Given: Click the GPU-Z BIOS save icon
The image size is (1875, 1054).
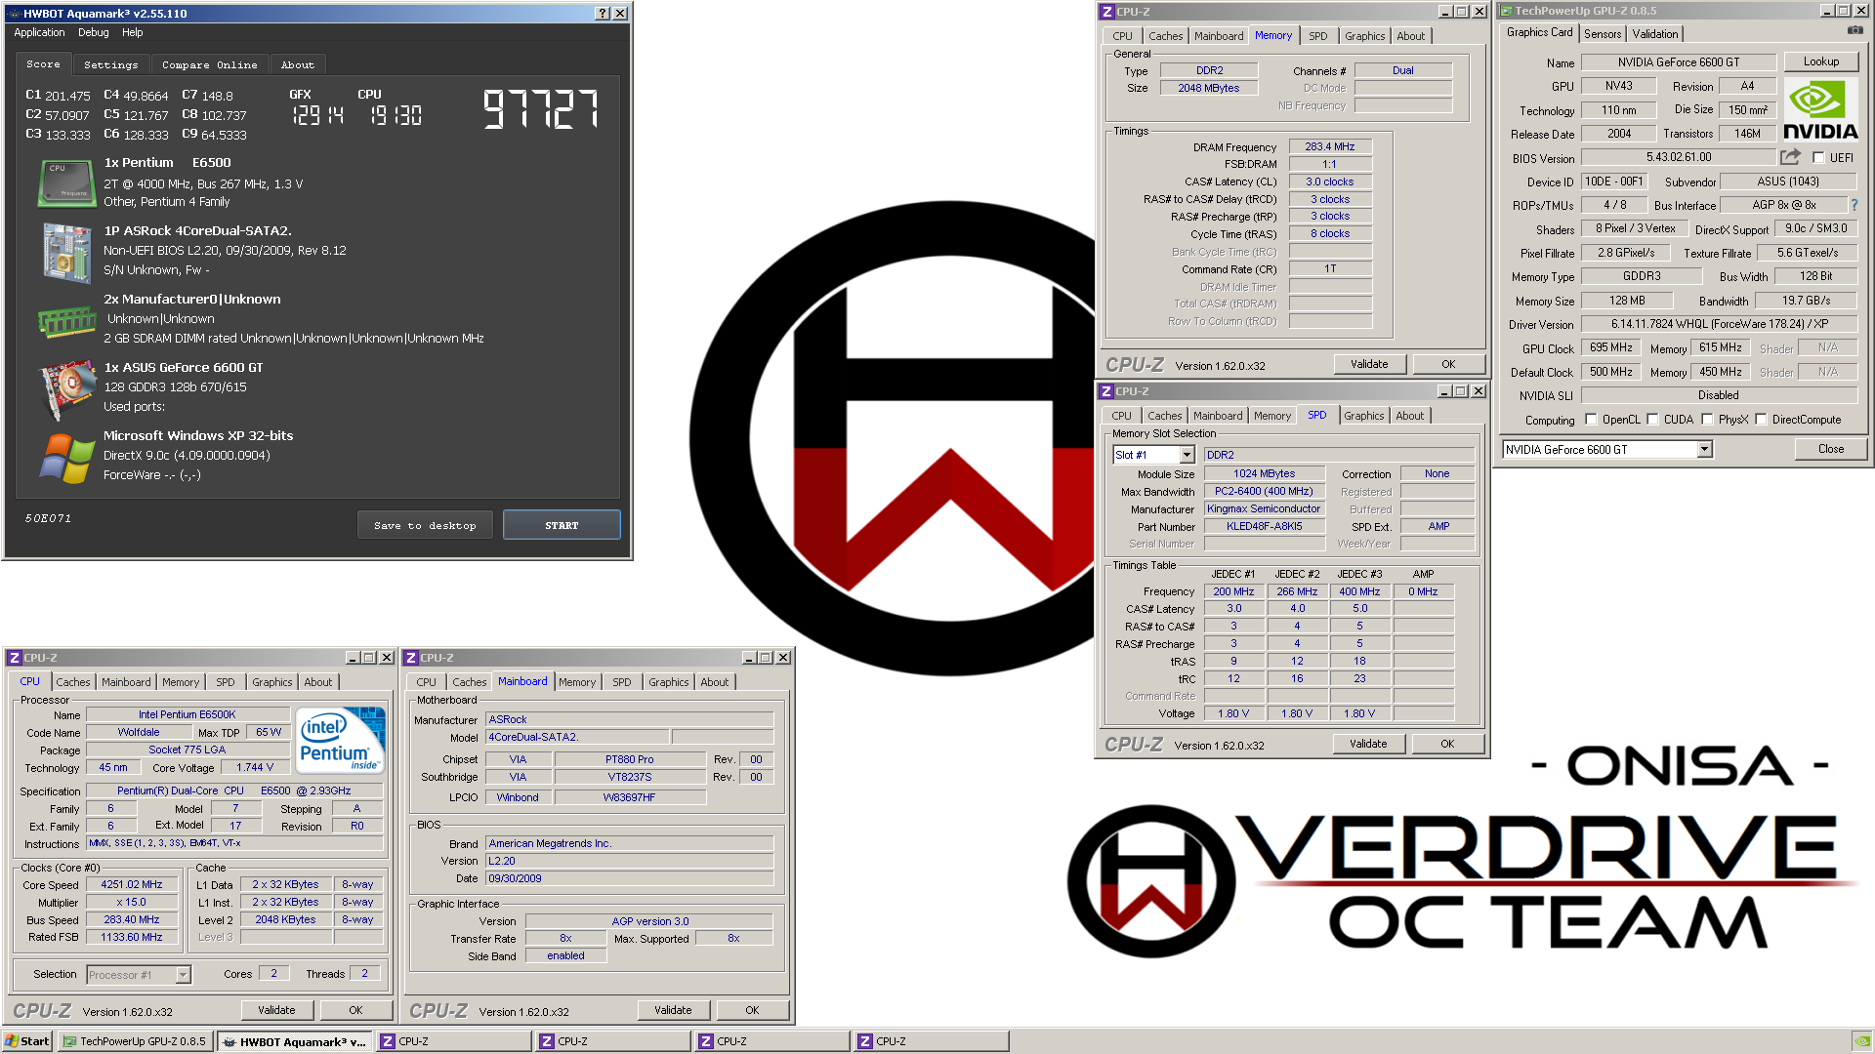Looking at the screenshot, I should pos(1790,157).
